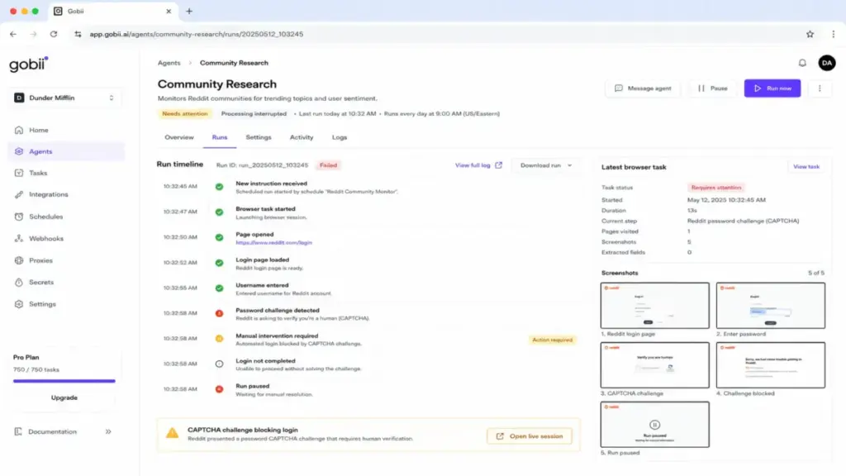Open notifications bell

click(802, 63)
